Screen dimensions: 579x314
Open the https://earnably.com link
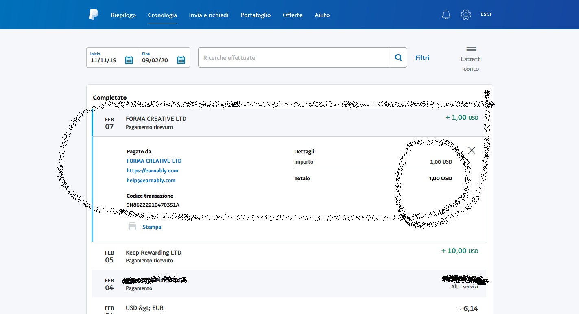[153, 170]
